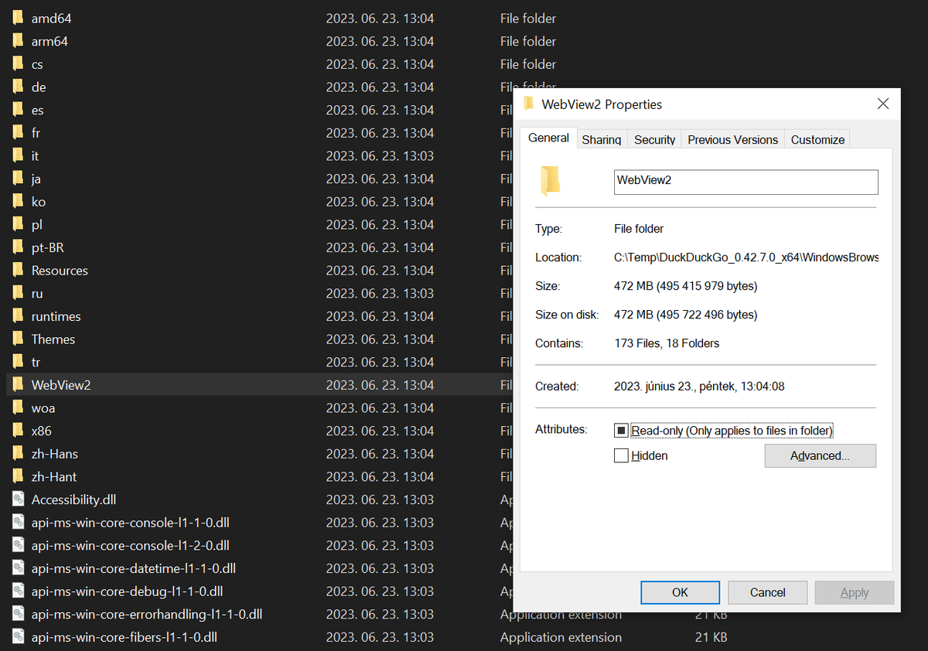The height and width of the screenshot is (651, 928).
Task: Select the x86 folder icon
Action: 19,431
